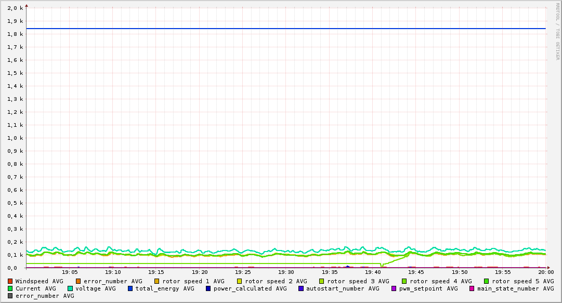Click the 1,8 k y-axis label
This screenshot has width=562, height=303.
pos(15,34)
